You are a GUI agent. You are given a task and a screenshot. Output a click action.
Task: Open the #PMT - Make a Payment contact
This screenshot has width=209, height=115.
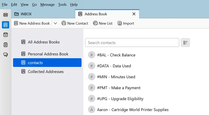(x=119, y=88)
